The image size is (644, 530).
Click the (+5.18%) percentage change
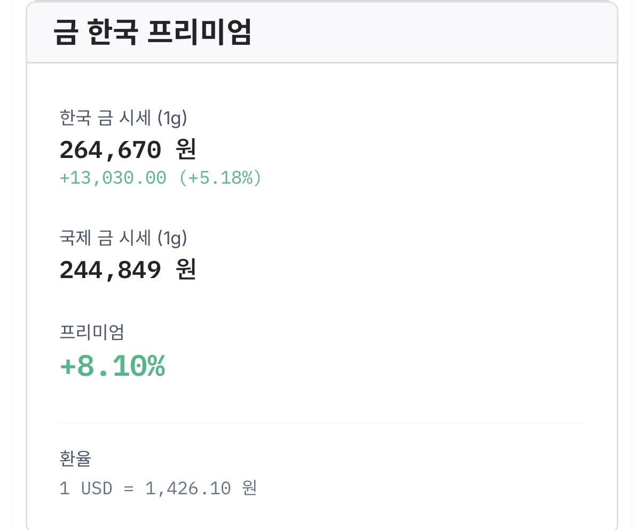(x=221, y=178)
